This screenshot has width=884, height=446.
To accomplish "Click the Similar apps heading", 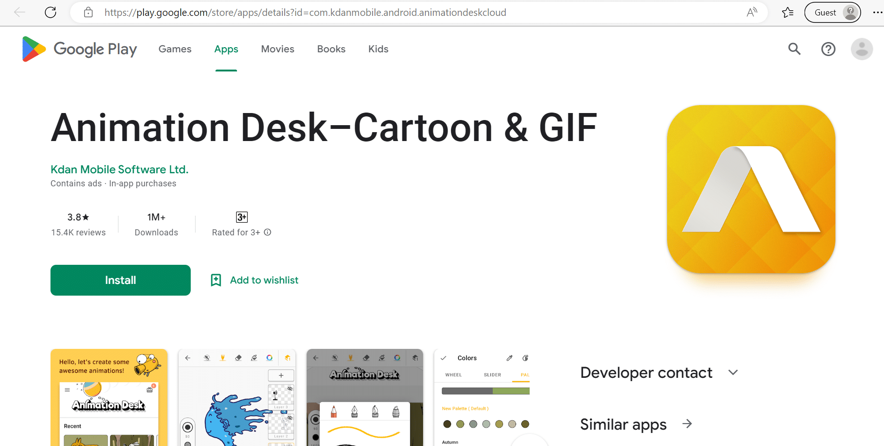I will click(624, 425).
